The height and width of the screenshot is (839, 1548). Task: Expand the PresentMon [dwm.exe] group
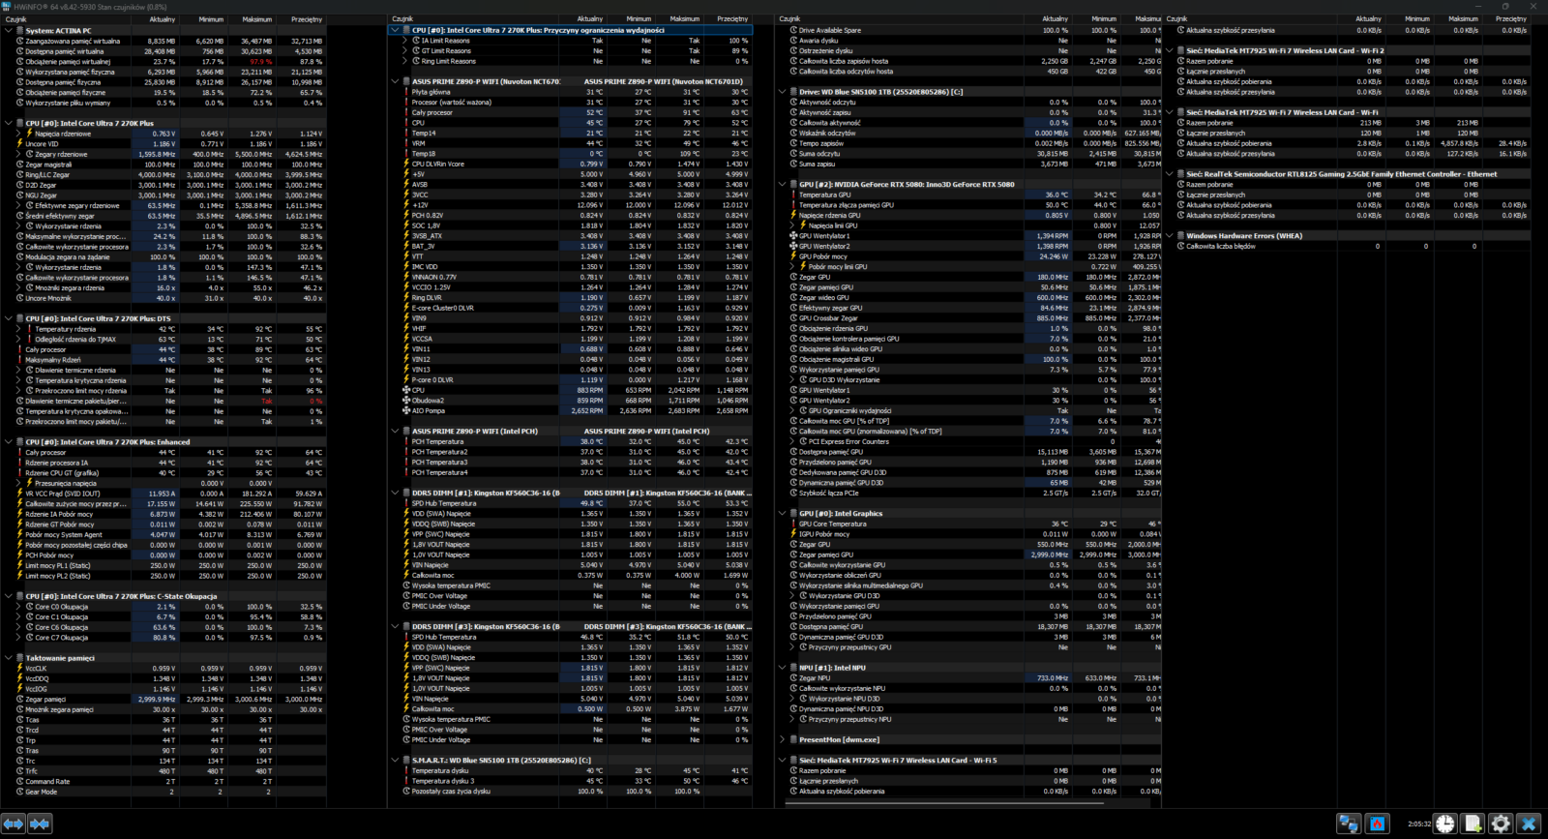[x=782, y=739]
